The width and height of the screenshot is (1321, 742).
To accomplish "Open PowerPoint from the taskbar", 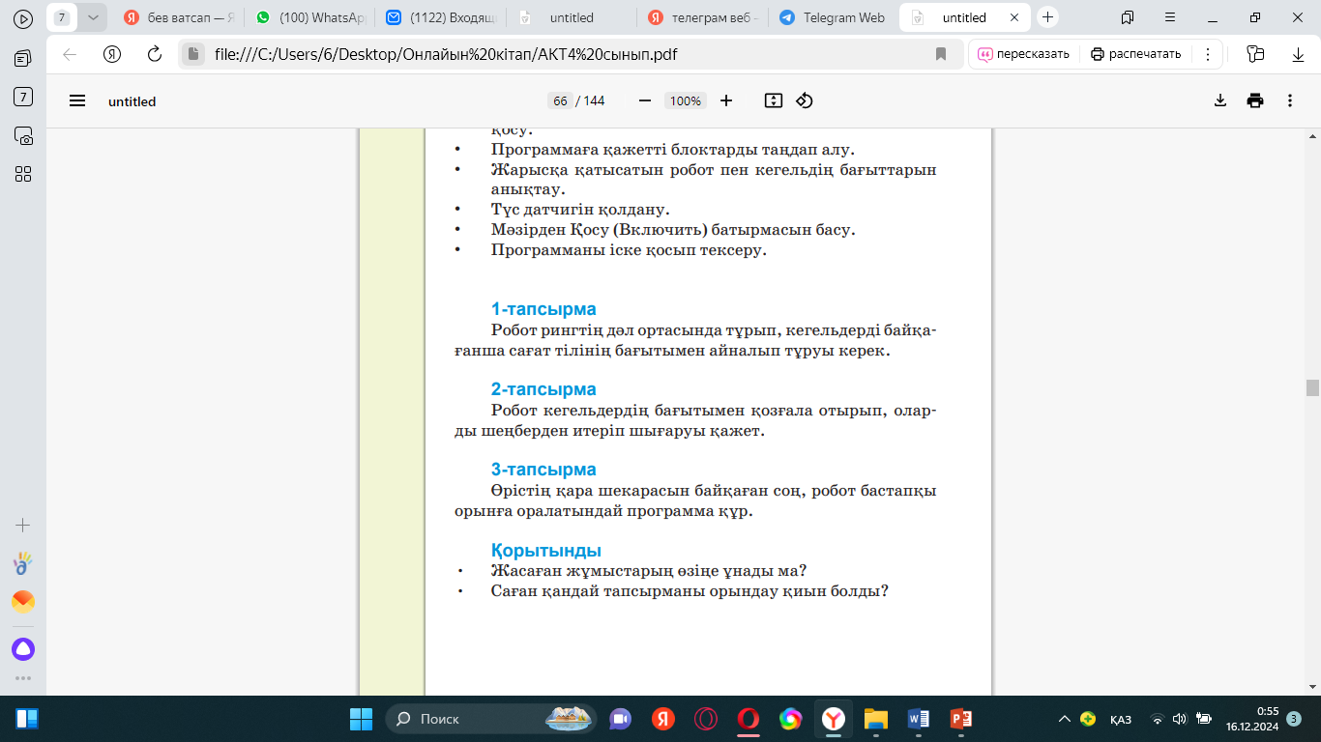I will point(961,719).
